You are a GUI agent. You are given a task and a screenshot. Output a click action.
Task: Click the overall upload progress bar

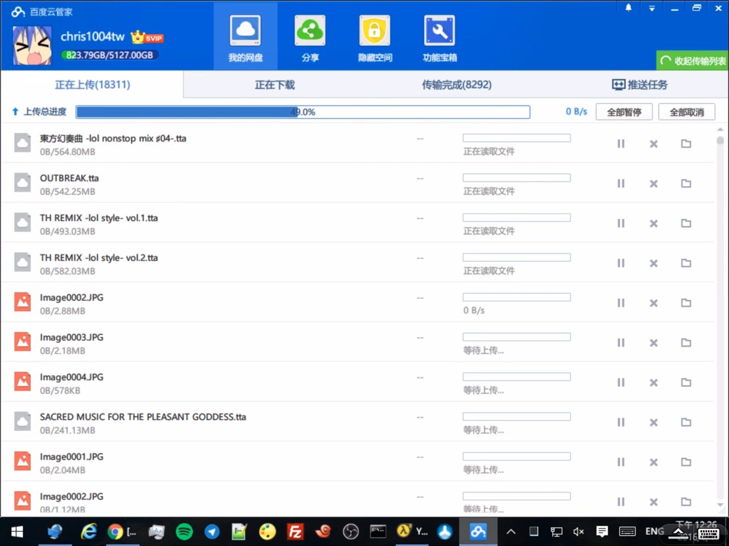(x=303, y=112)
